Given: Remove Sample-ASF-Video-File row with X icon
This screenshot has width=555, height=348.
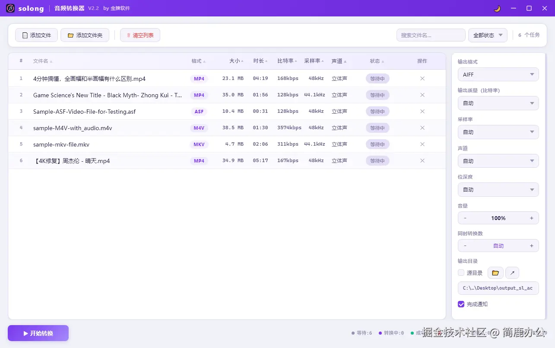Looking at the screenshot, I should 422,111.
